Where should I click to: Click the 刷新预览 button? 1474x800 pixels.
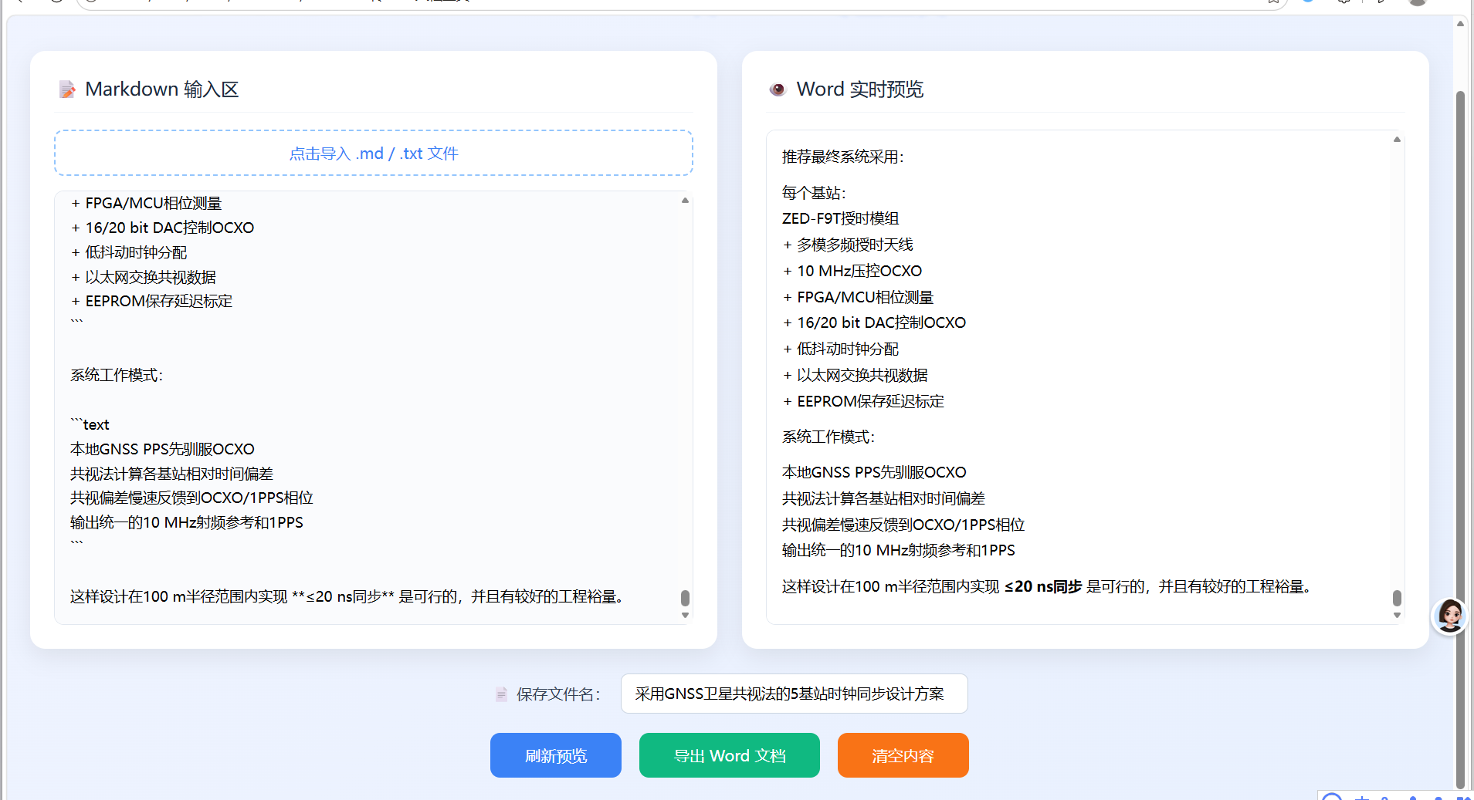[x=556, y=755]
